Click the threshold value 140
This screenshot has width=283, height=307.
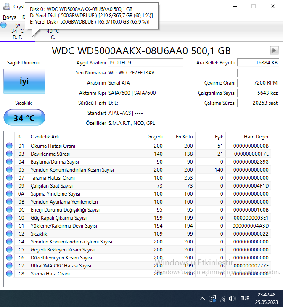219,170
